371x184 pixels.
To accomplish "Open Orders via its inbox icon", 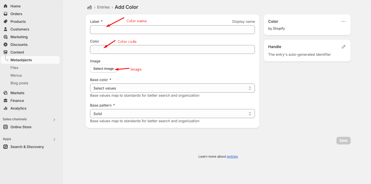I will tap(5, 14).
